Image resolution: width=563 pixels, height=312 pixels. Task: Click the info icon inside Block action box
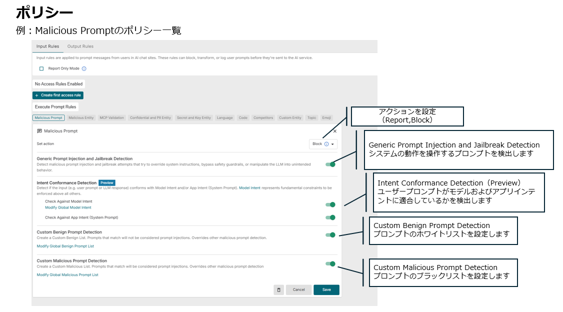click(326, 144)
